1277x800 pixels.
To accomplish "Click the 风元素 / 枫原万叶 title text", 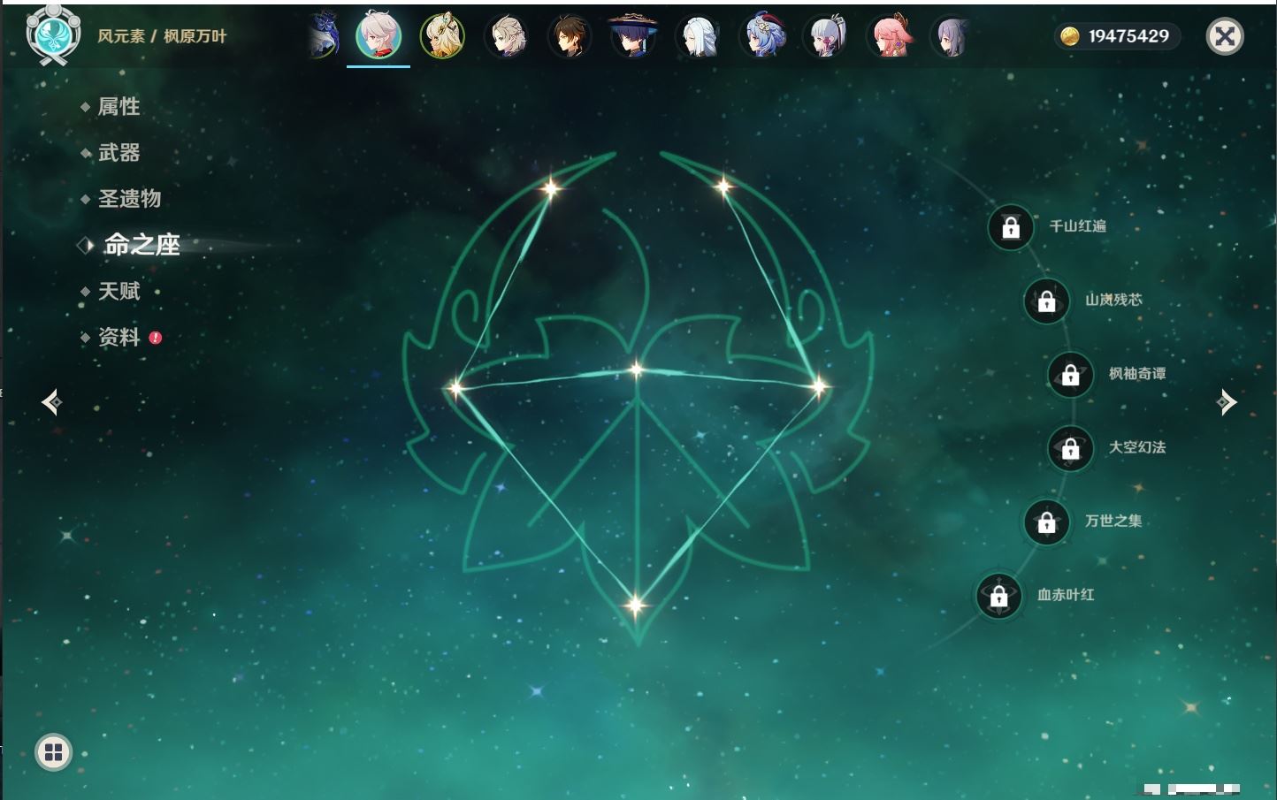I will click(162, 36).
